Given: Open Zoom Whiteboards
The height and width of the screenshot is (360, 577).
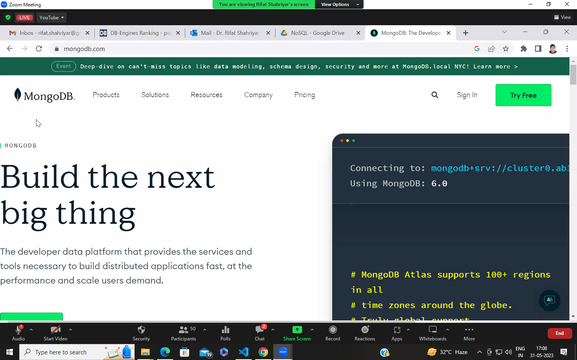Looking at the screenshot, I should coord(433,333).
